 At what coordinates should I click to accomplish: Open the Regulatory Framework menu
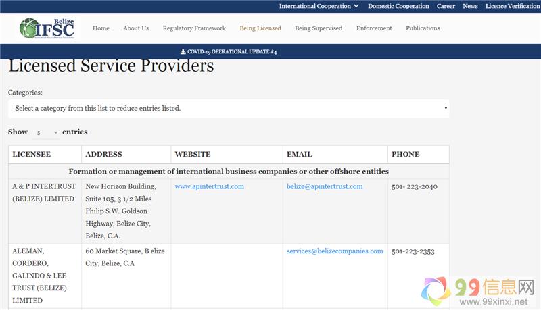194,28
